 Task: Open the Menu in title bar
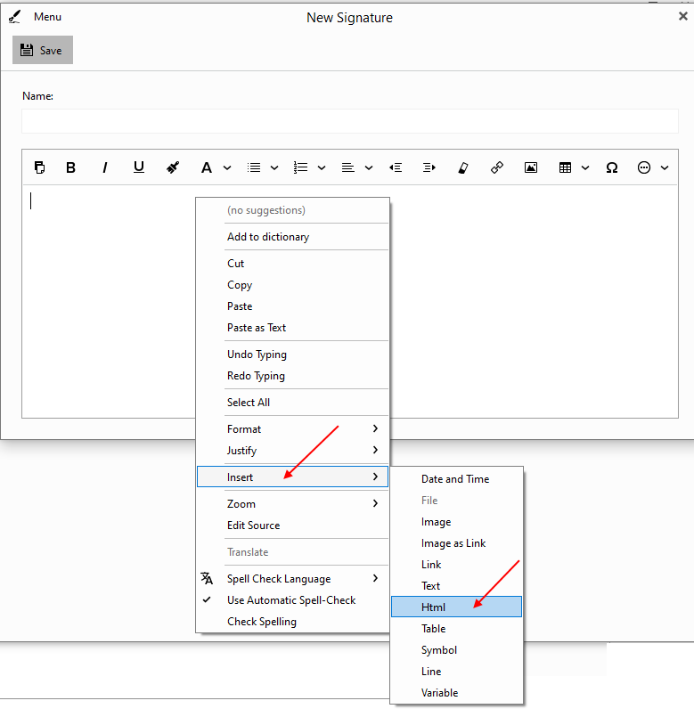click(x=47, y=17)
